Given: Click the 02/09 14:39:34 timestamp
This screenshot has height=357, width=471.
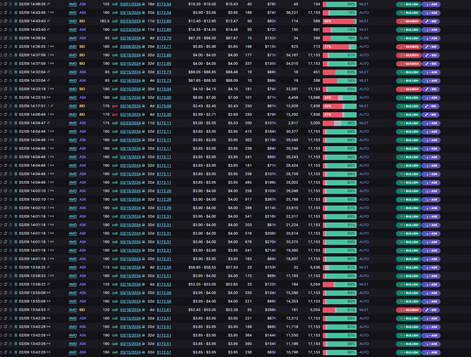Looking at the screenshot, I should pos(32,38).
